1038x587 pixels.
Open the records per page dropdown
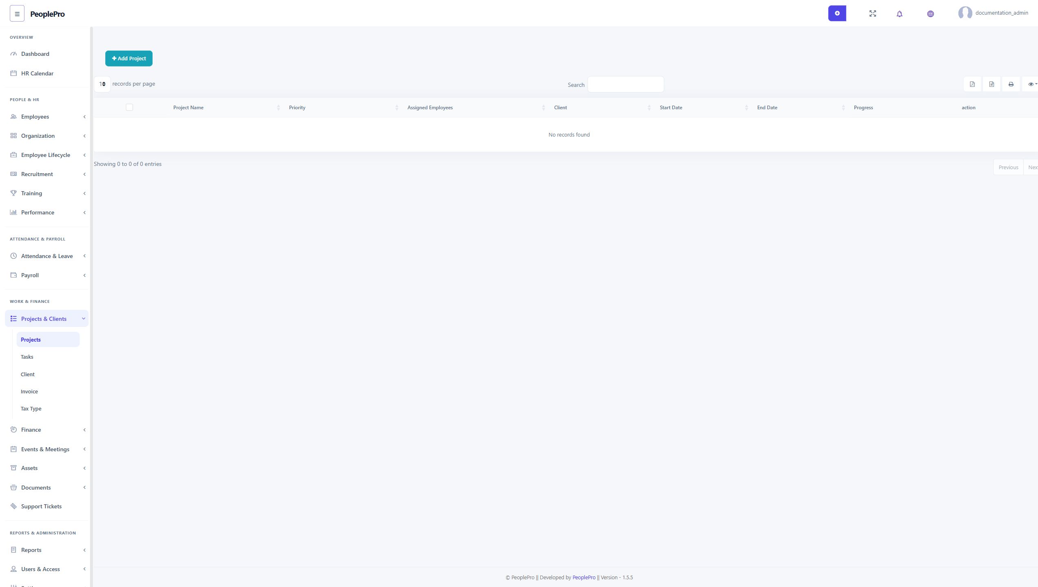point(102,84)
